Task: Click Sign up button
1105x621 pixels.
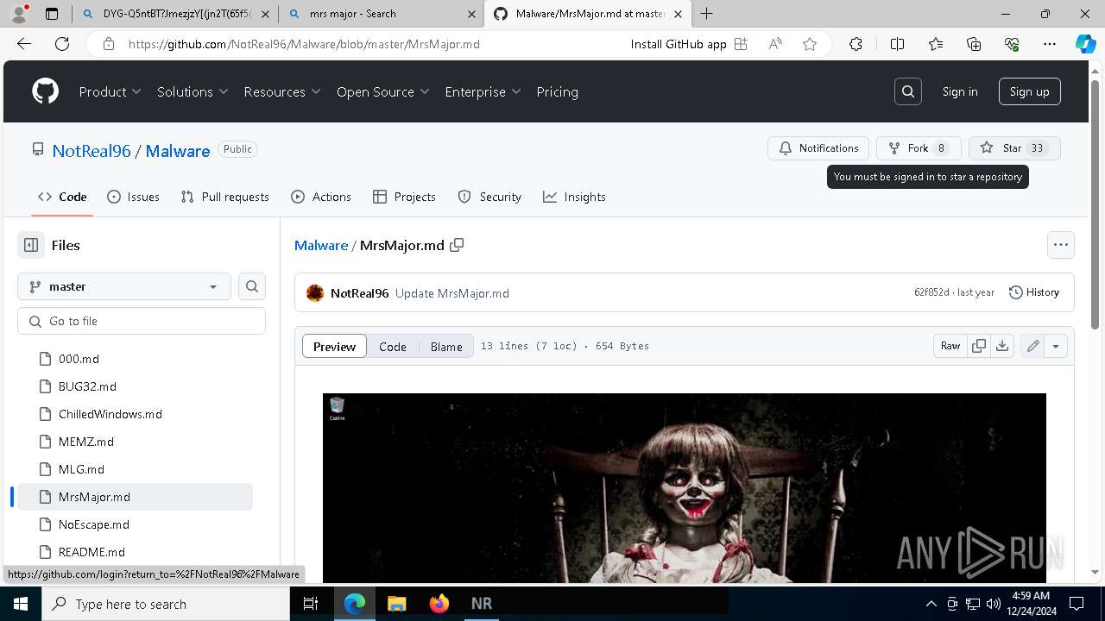Action: (x=1030, y=91)
